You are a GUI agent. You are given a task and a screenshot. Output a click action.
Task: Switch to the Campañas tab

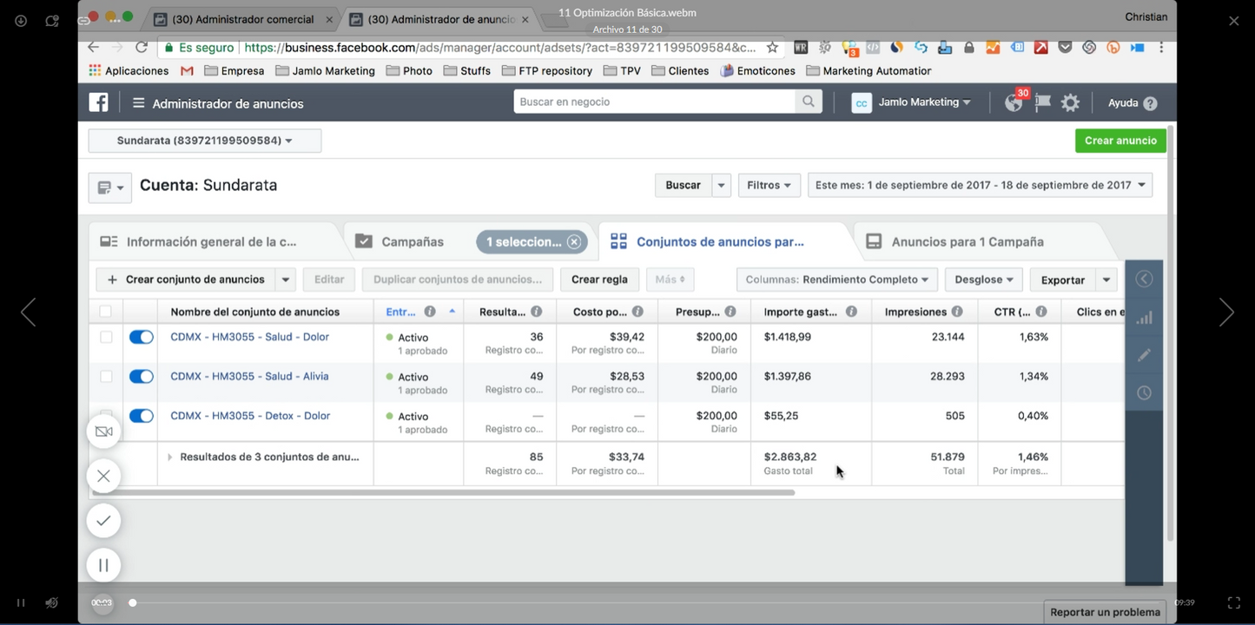(x=413, y=242)
